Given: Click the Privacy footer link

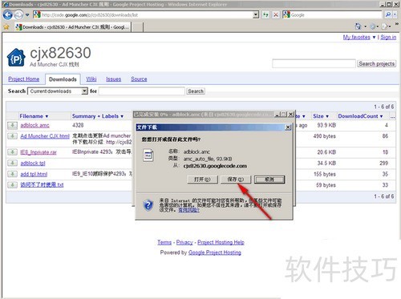Looking at the screenshot, I should point(184,242).
